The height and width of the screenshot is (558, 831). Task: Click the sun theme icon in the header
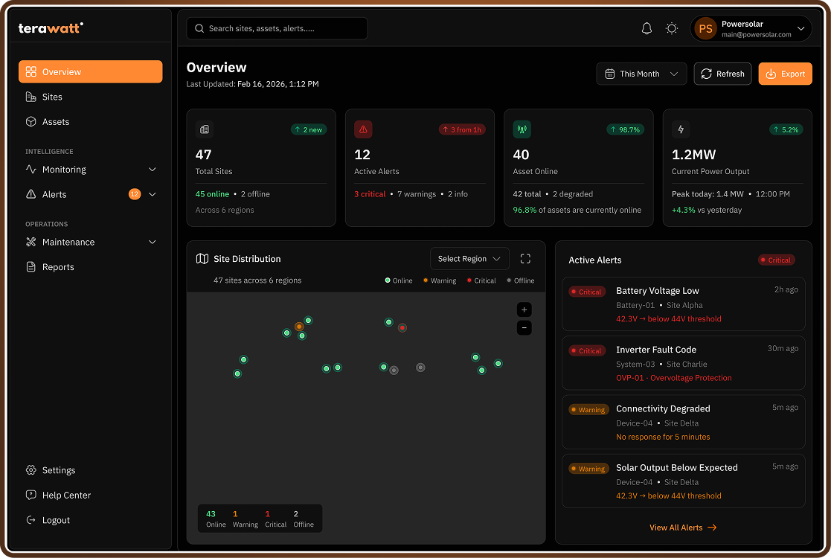pos(671,28)
